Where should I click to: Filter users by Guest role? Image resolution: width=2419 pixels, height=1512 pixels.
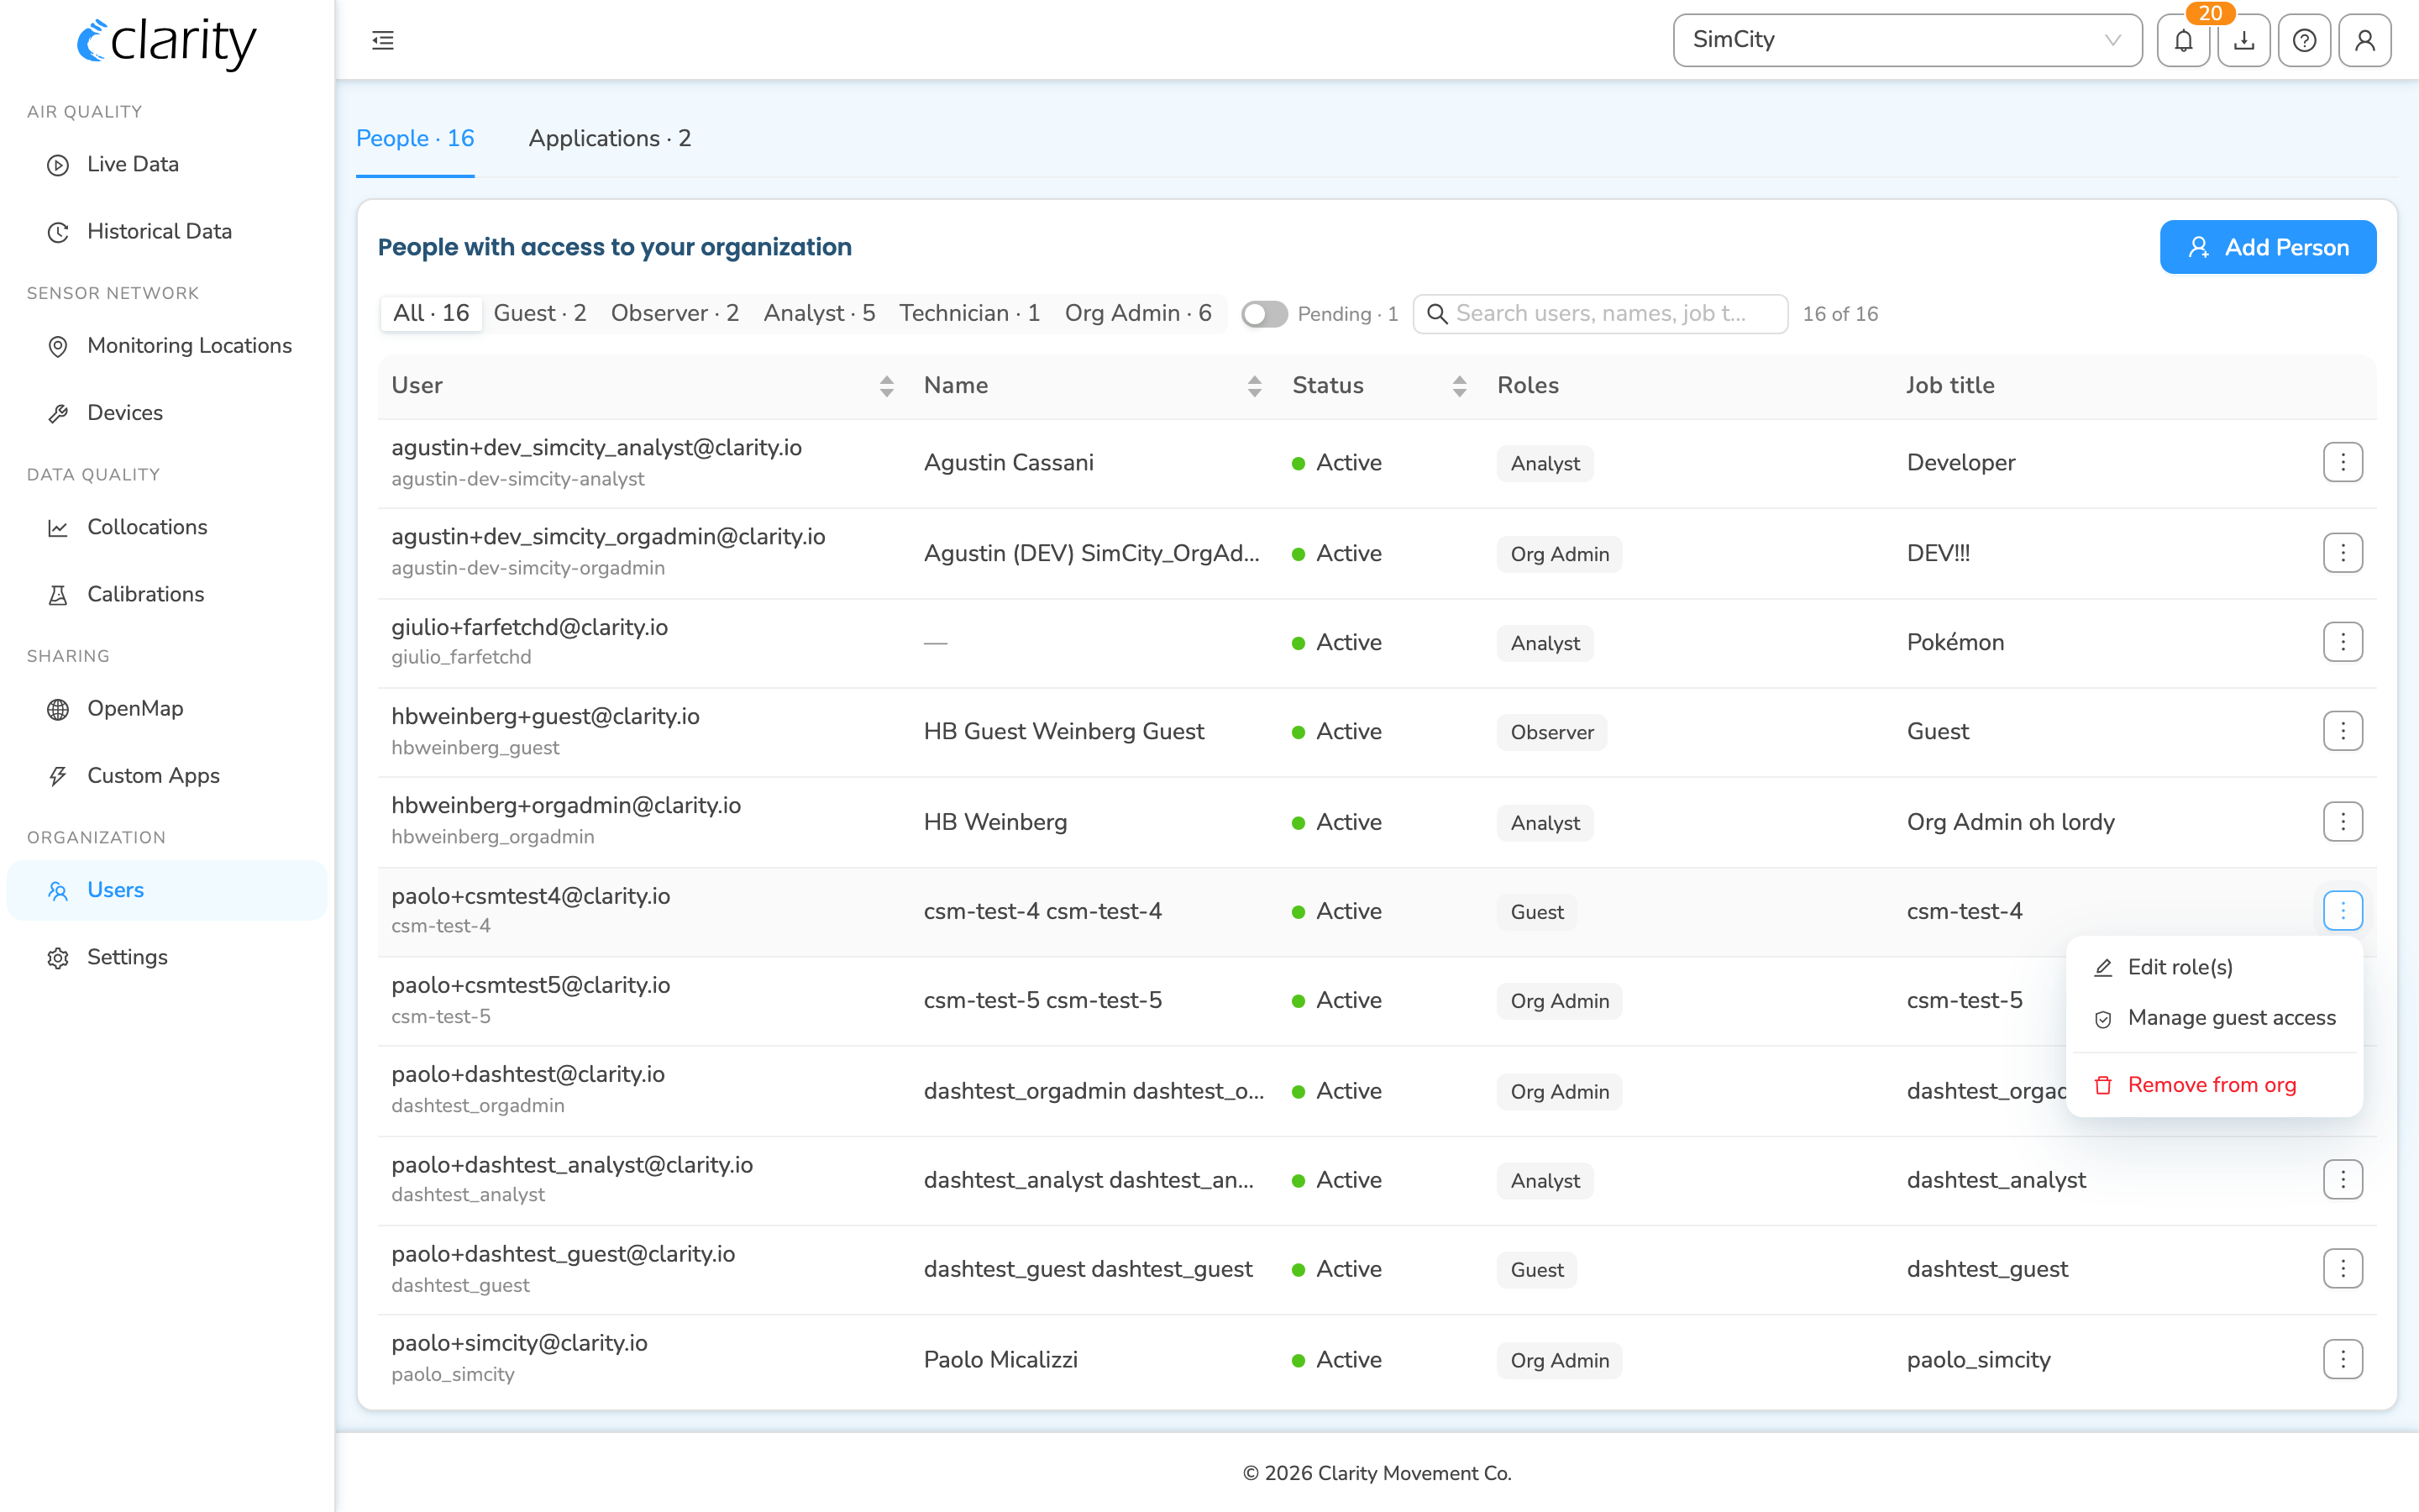[x=540, y=313]
